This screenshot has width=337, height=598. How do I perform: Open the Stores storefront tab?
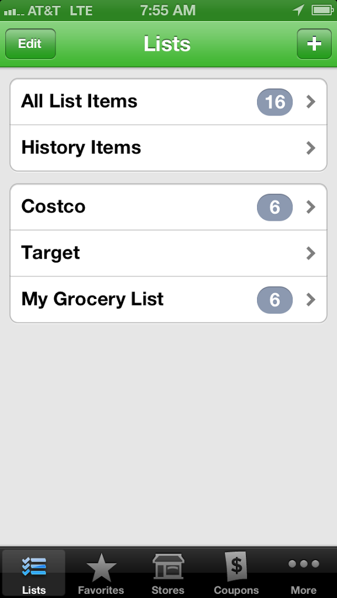(168, 573)
